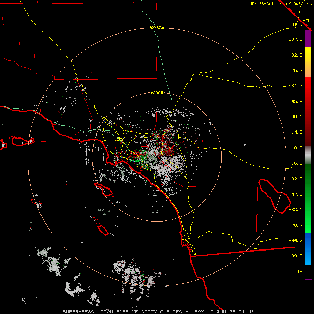Click the -0.9 velocity scale value

[297, 148]
